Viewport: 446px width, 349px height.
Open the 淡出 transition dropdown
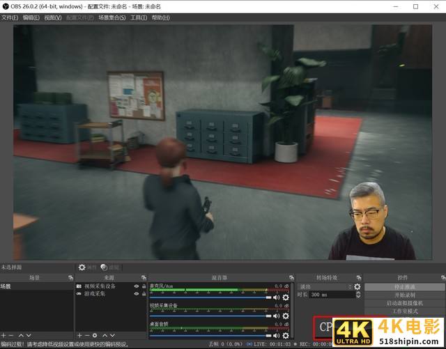[x=325, y=286]
